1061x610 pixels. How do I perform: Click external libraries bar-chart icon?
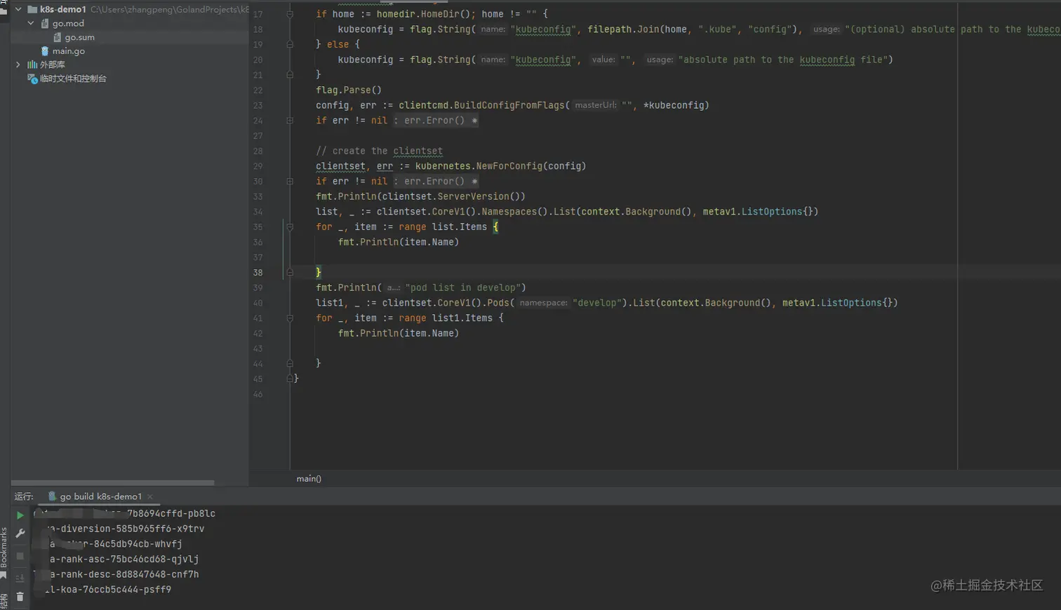click(x=32, y=65)
